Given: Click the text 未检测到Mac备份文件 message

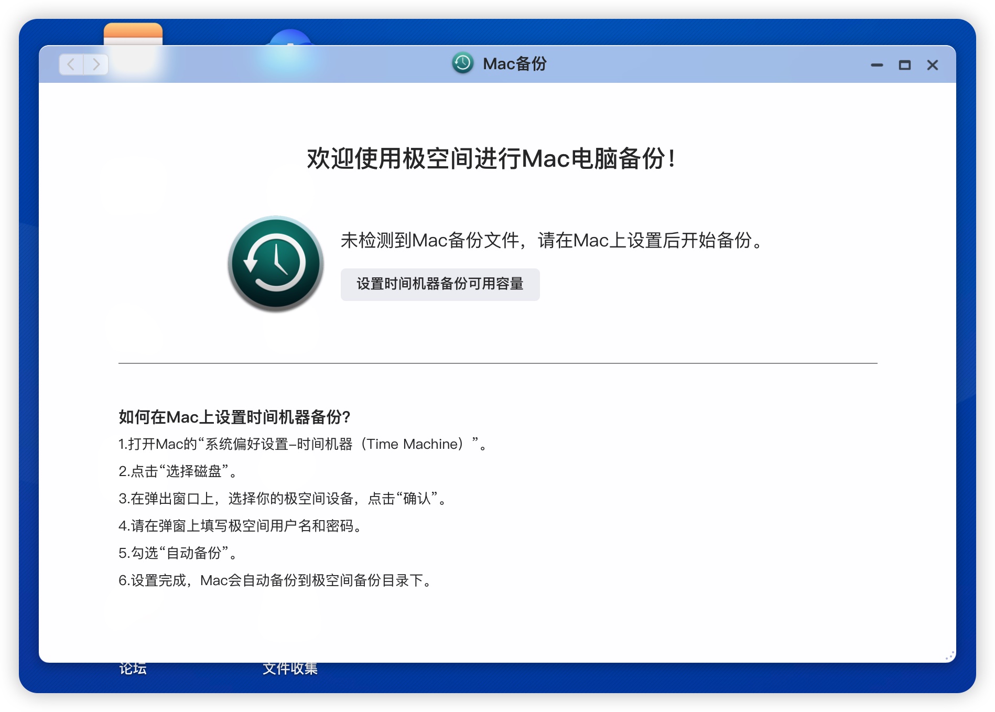Looking at the screenshot, I should [552, 241].
